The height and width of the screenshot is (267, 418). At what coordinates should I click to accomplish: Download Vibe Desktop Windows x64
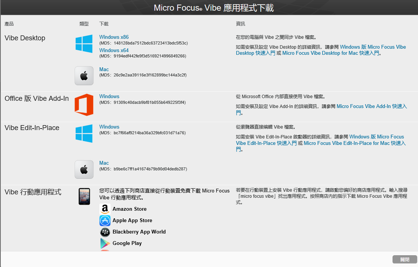[114, 50]
